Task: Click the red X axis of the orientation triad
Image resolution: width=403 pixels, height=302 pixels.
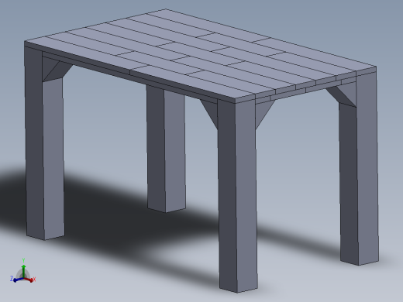Action: [x=29, y=280]
